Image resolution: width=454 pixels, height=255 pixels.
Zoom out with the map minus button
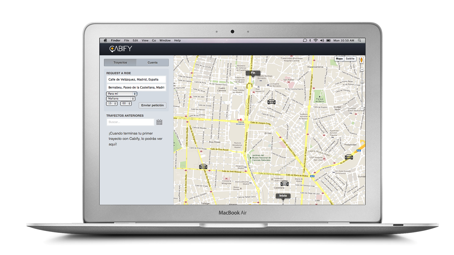[362, 109]
